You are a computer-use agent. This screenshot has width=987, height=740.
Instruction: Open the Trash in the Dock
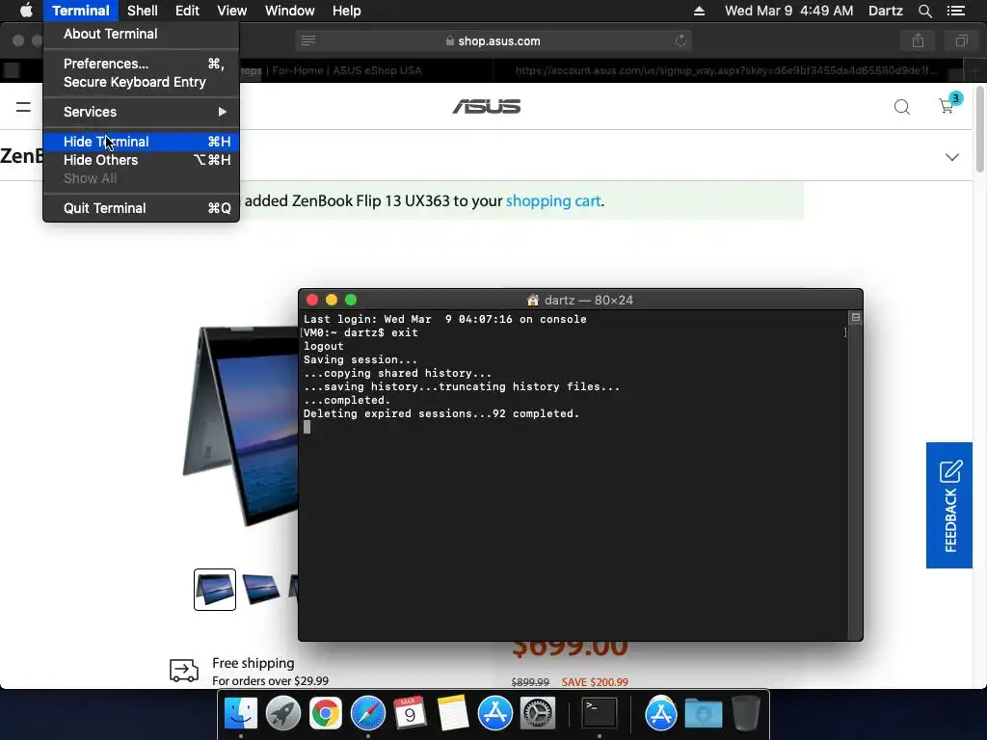point(745,714)
